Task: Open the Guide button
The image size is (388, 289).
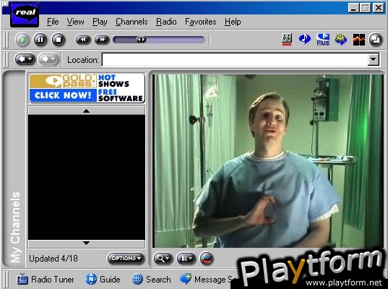Action: pos(103,280)
